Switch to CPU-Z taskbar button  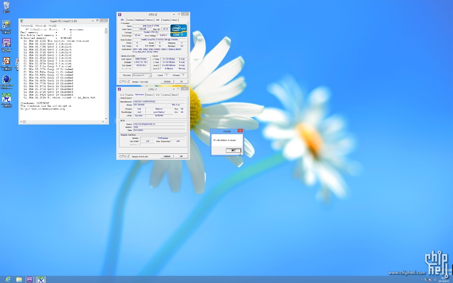(x=30, y=279)
